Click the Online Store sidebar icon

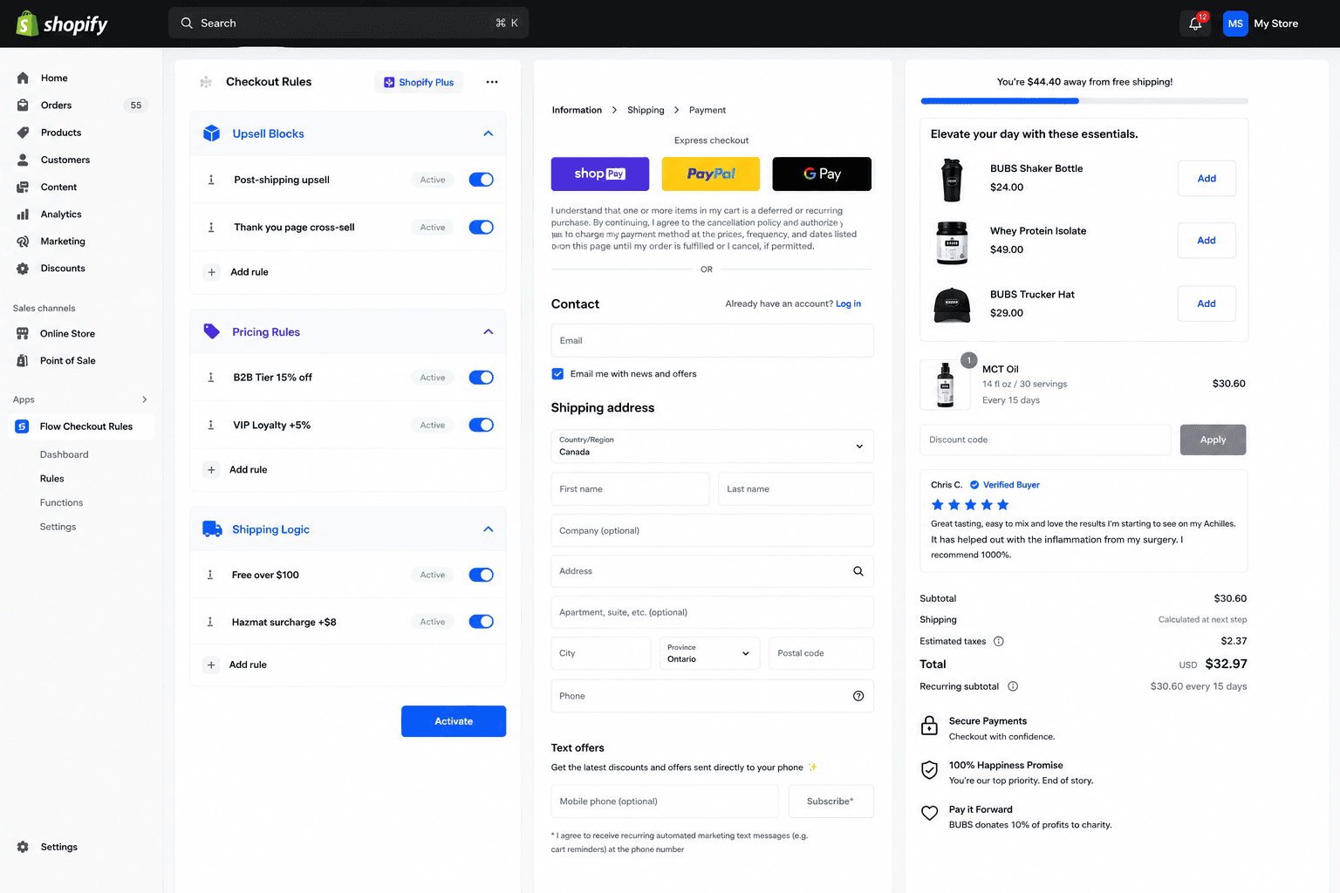(x=23, y=333)
